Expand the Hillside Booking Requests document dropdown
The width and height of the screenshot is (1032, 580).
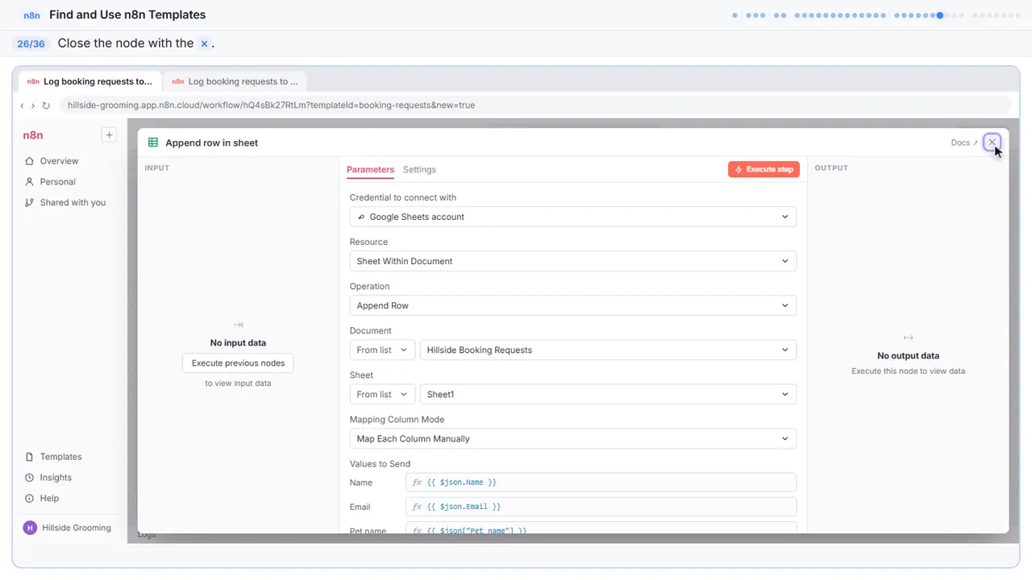[x=608, y=350]
